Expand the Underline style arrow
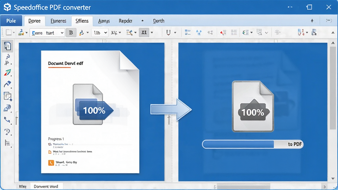 tap(175, 33)
